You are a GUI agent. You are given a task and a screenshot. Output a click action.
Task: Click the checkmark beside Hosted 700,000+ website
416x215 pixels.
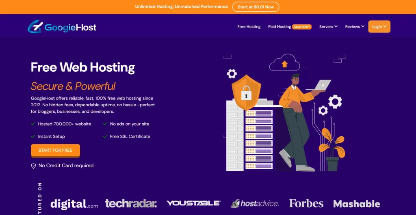[33, 124]
